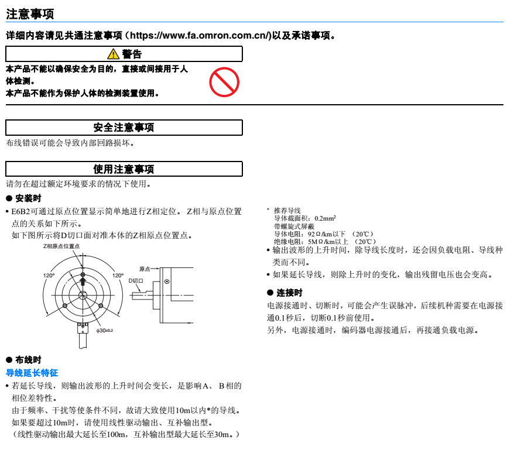Screen dimensions: 514x450
Task: Click the Z相原点位置点 diagram label
Action: tap(61, 246)
